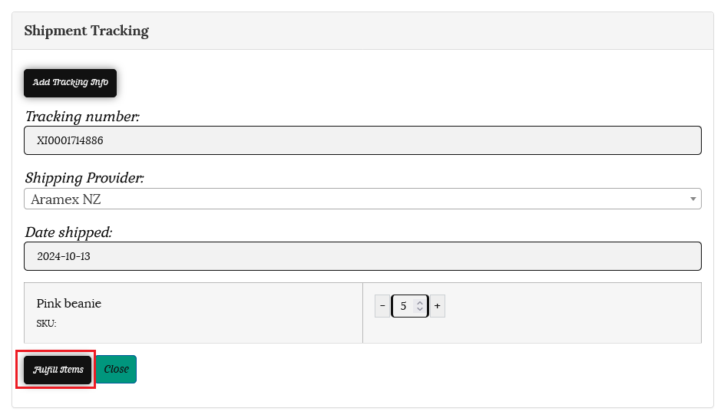Click the 2024-10-13 date text
The image size is (724, 418).
pyautogui.click(x=64, y=256)
